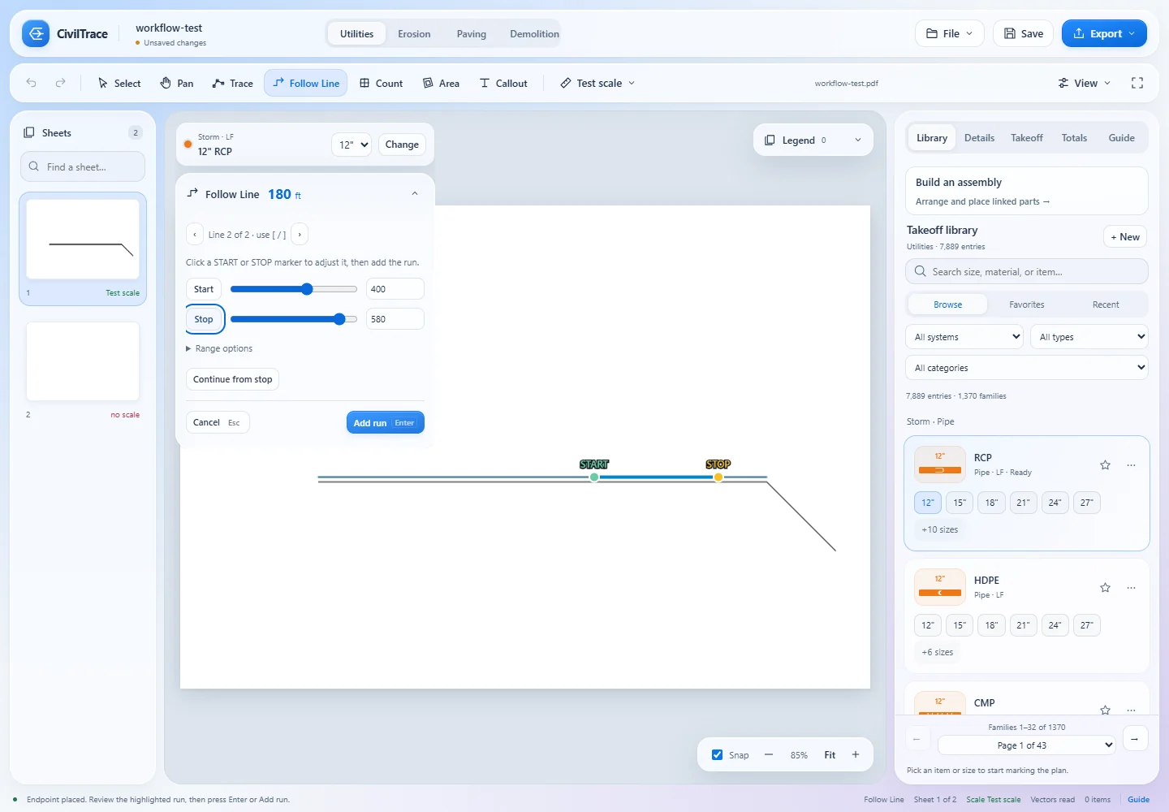1169x812 pixels.
Task: Toggle fullscreen view icon
Action: point(1137,83)
